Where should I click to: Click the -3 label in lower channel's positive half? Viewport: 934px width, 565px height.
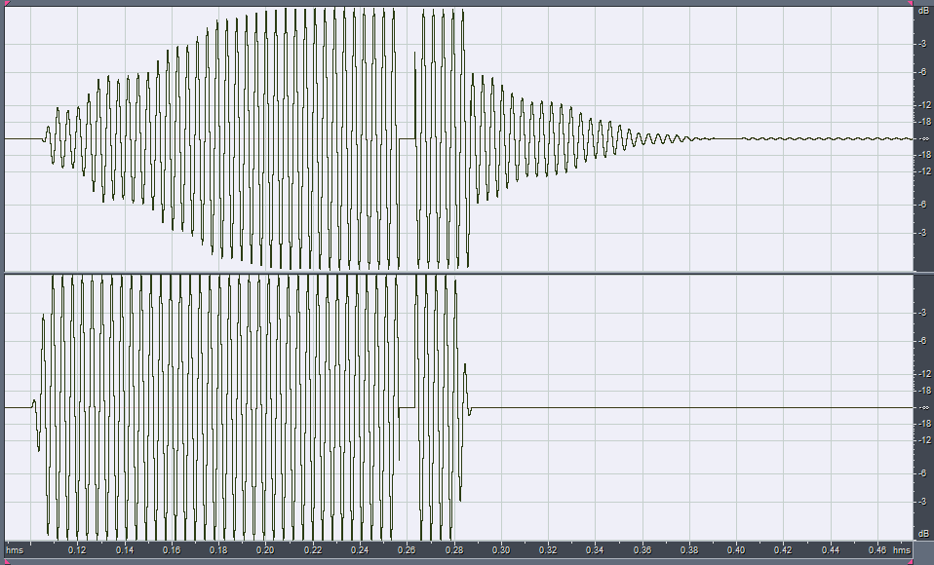click(x=922, y=313)
